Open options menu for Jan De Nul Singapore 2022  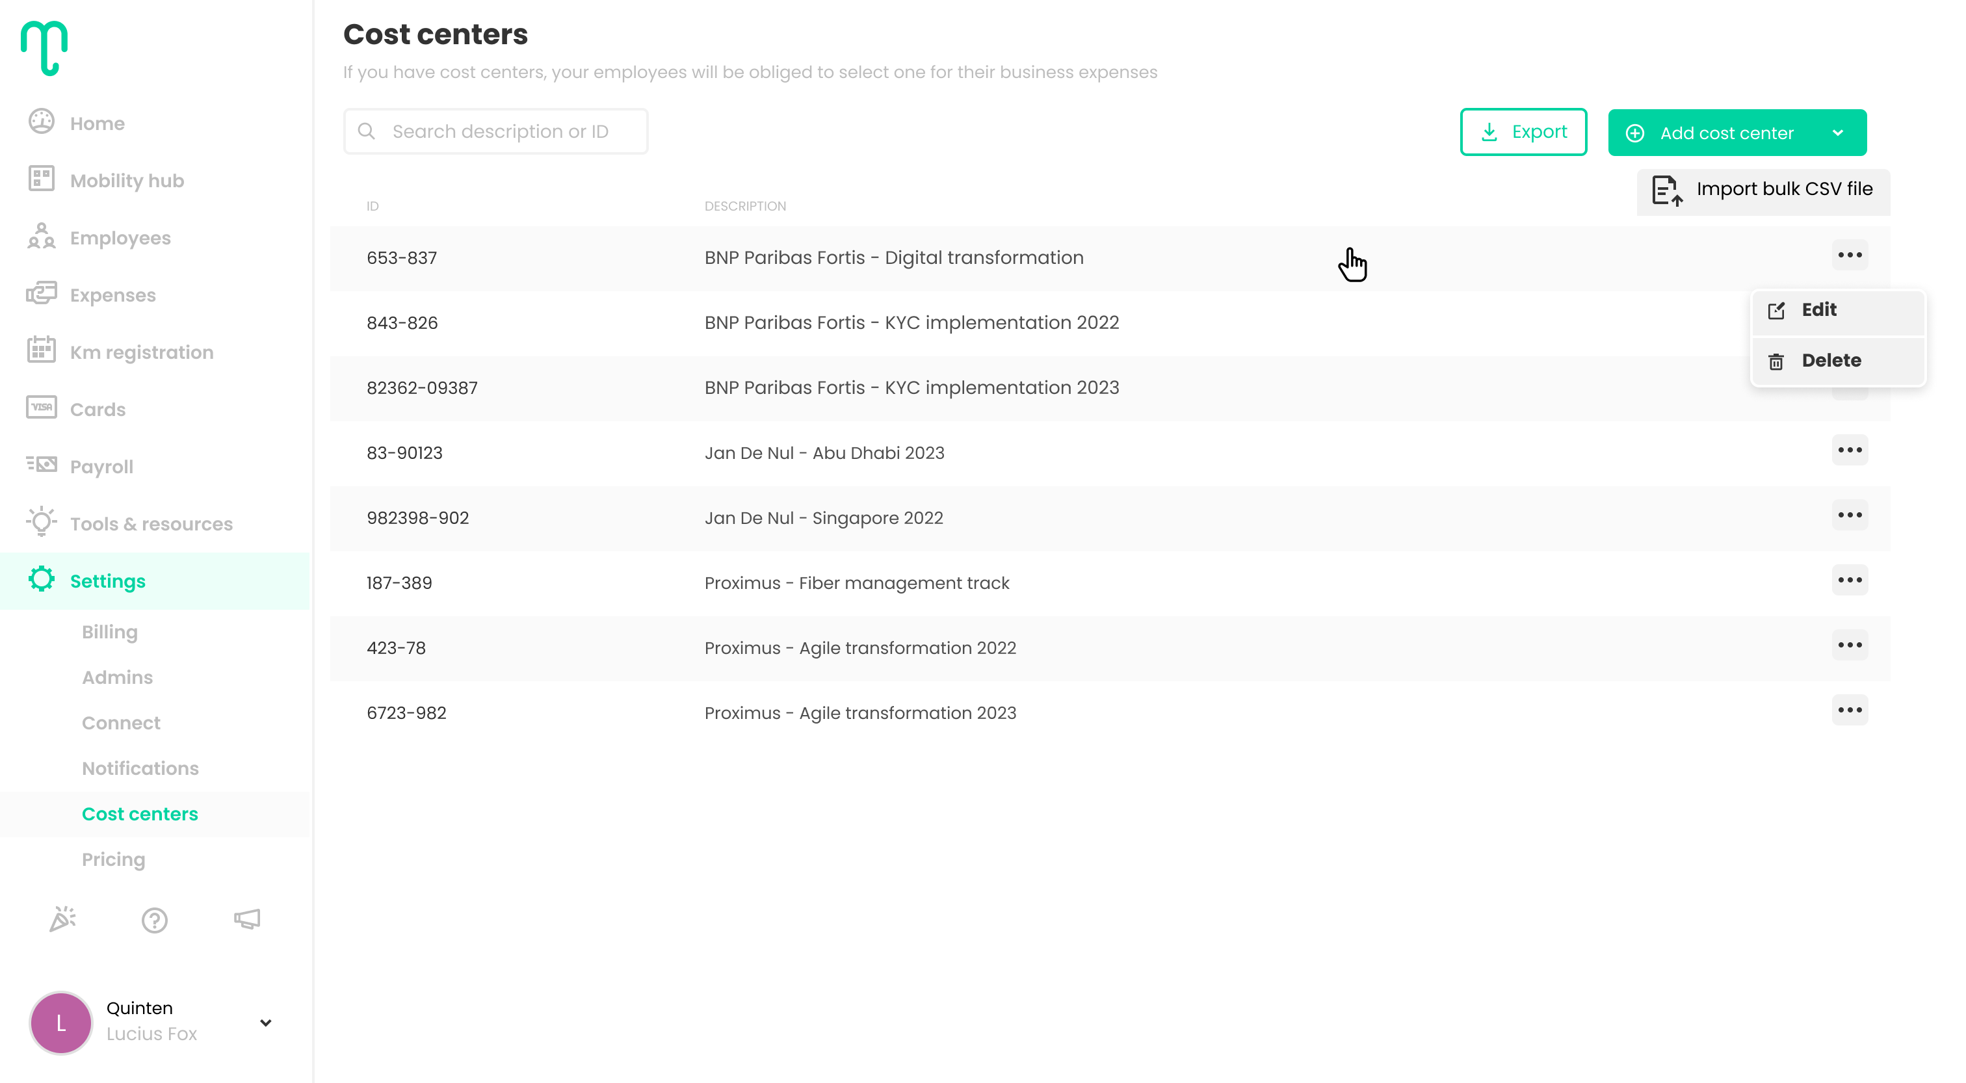(x=1849, y=515)
